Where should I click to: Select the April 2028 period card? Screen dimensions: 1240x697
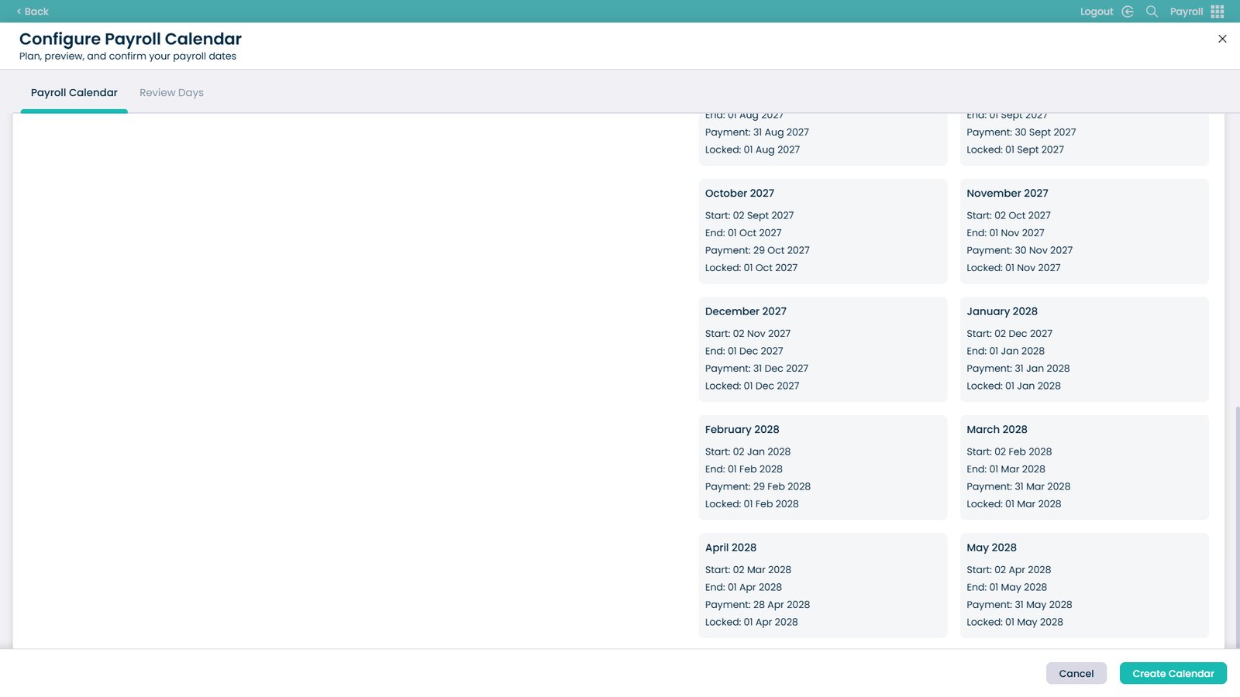[x=823, y=585]
